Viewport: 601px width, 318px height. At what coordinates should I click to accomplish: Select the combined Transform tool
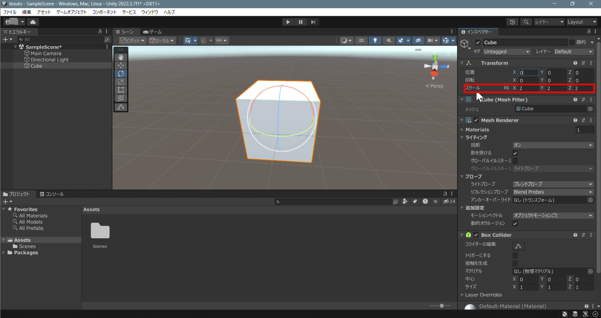point(121,98)
